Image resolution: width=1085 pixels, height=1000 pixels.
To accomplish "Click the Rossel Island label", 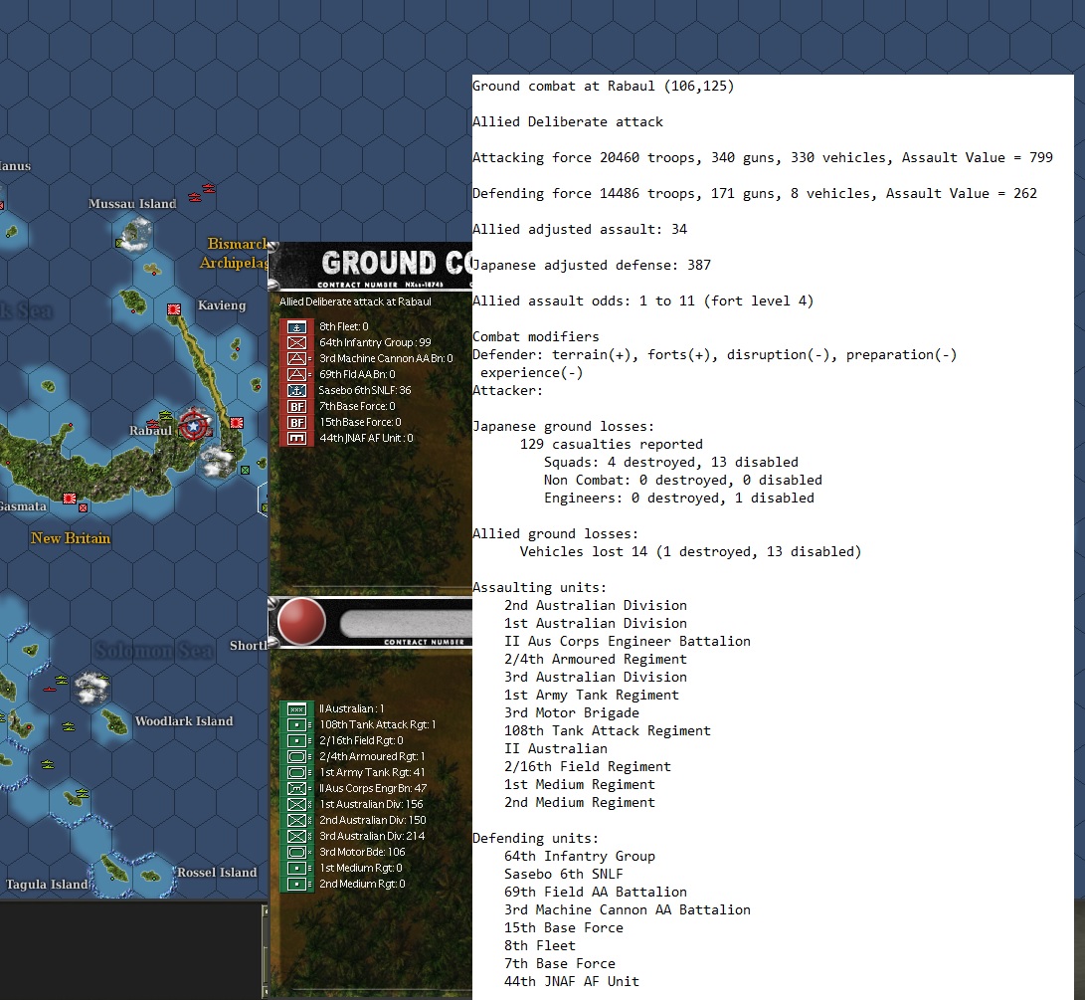I will click(217, 873).
